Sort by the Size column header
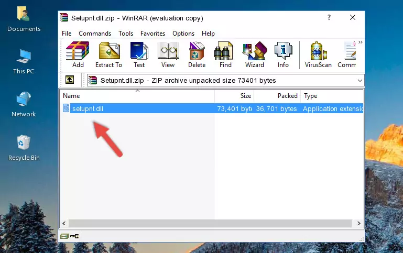This screenshot has height=253, width=403. pyautogui.click(x=234, y=96)
